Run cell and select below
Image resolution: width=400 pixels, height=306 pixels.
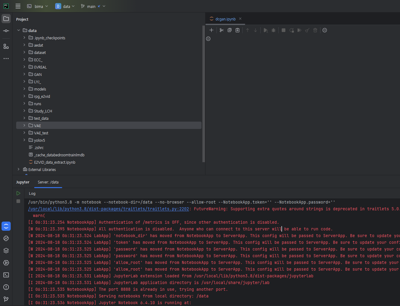[266, 30]
